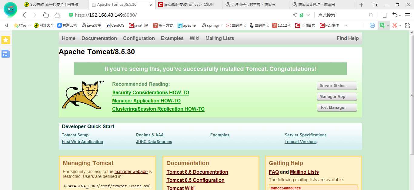414x190 pixels.
Task: Open 第三方支 bookmark
Action: click(163, 25)
